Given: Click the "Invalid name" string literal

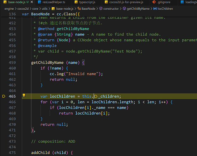Looking at the screenshot, I should pos(82,74).
